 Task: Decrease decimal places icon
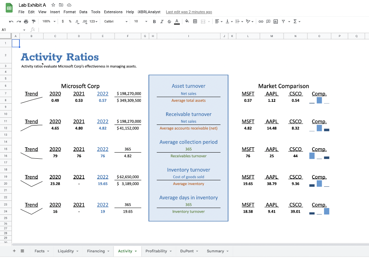tap(77, 21)
